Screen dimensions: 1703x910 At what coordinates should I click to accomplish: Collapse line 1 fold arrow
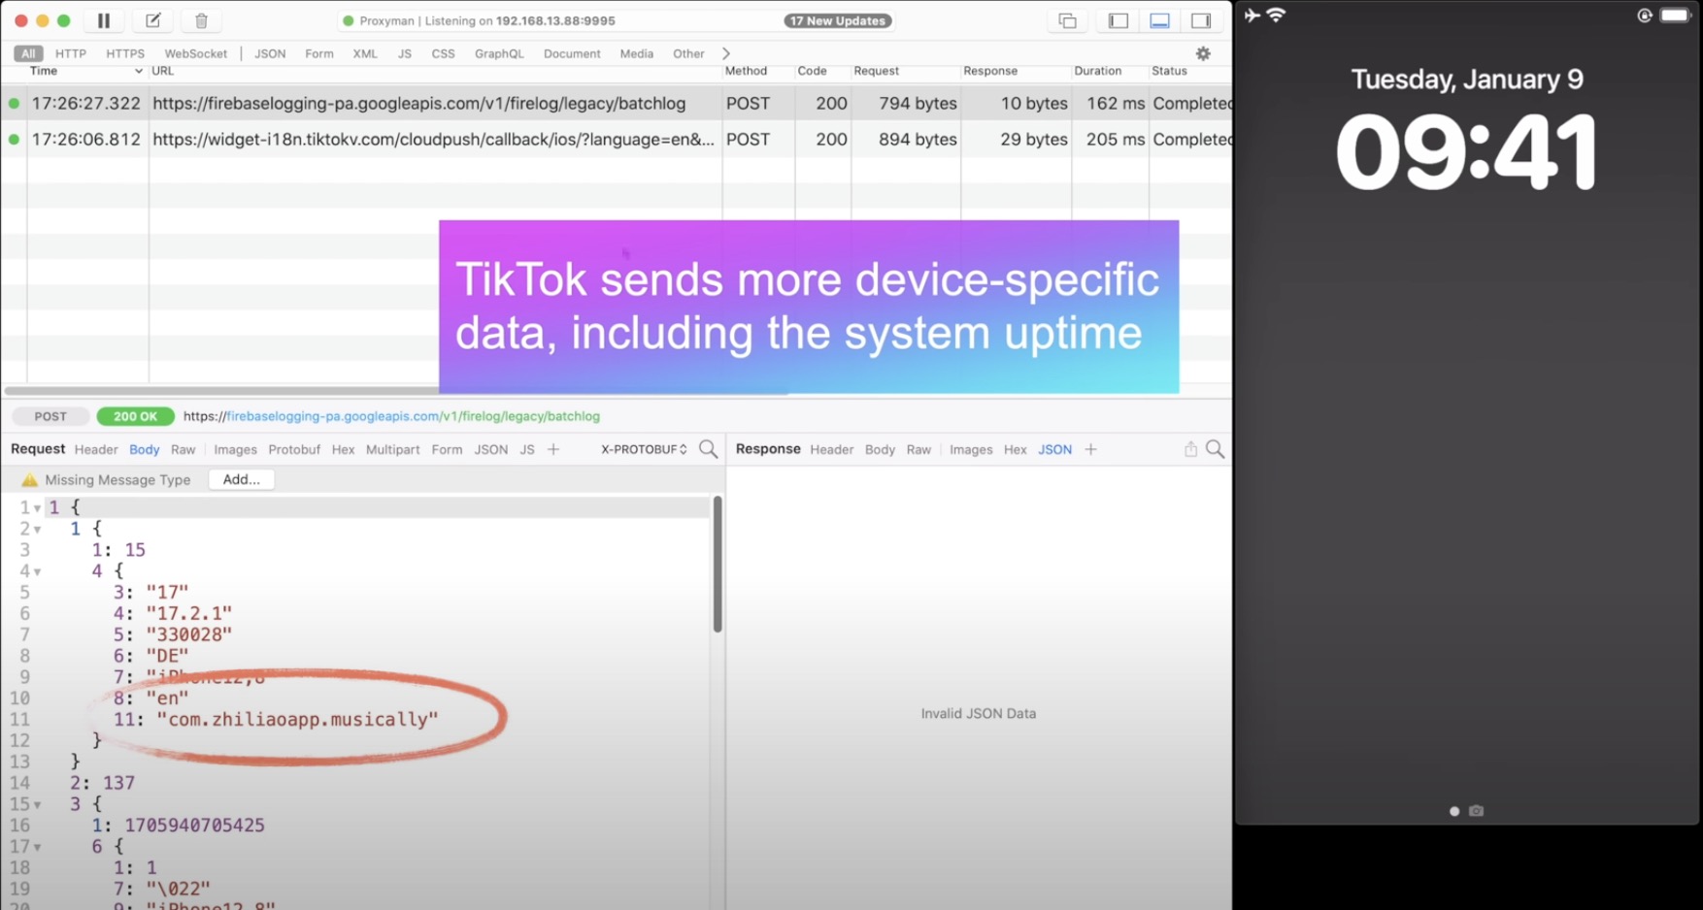37,507
